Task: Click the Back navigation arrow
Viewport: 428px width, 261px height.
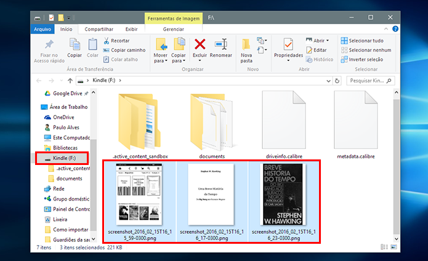Action: [39, 81]
